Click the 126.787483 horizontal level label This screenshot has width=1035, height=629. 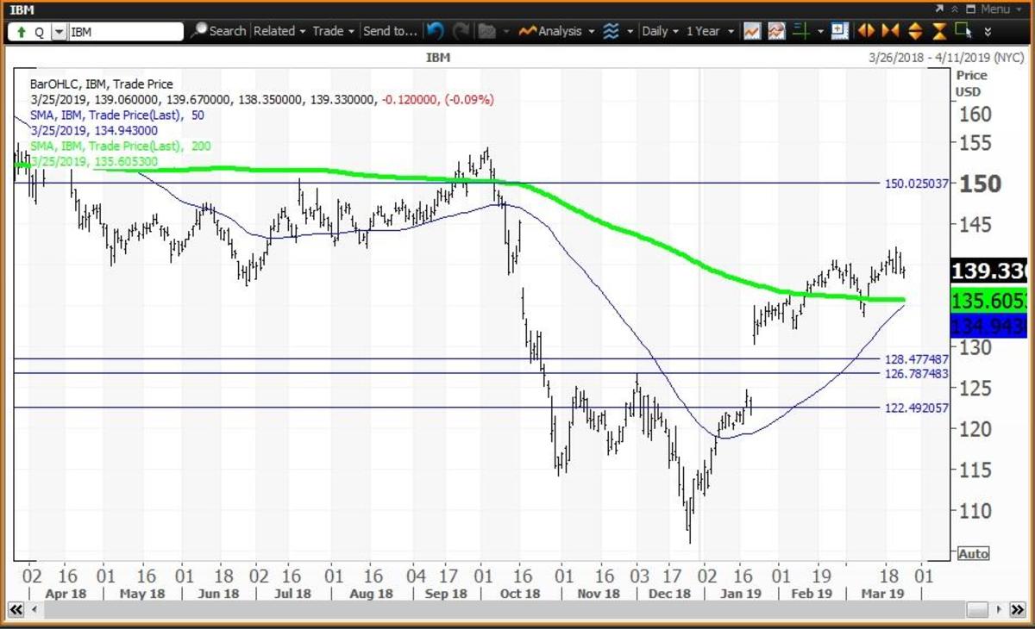tap(916, 373)
